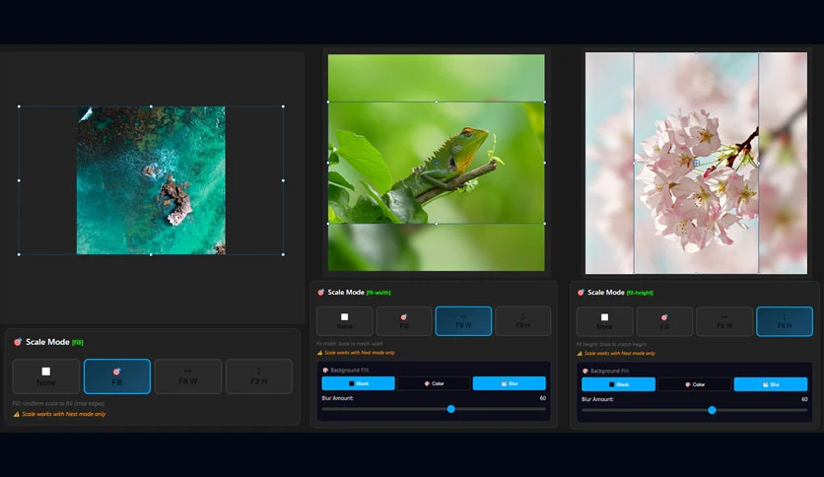The width and height of the screenshot is (824, 477).
Task: Set Color background fill in the [fit-width] panel
Action: click(434, 383)
